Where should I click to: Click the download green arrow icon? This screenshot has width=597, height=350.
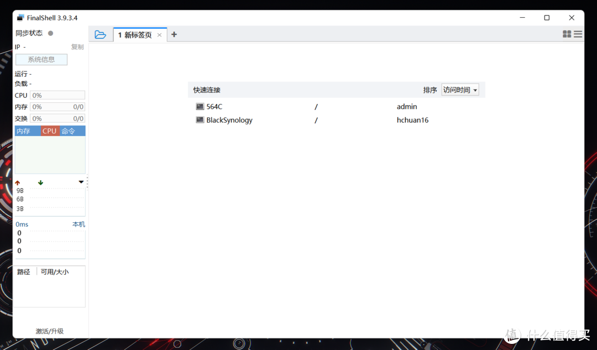tap(41, 183)
